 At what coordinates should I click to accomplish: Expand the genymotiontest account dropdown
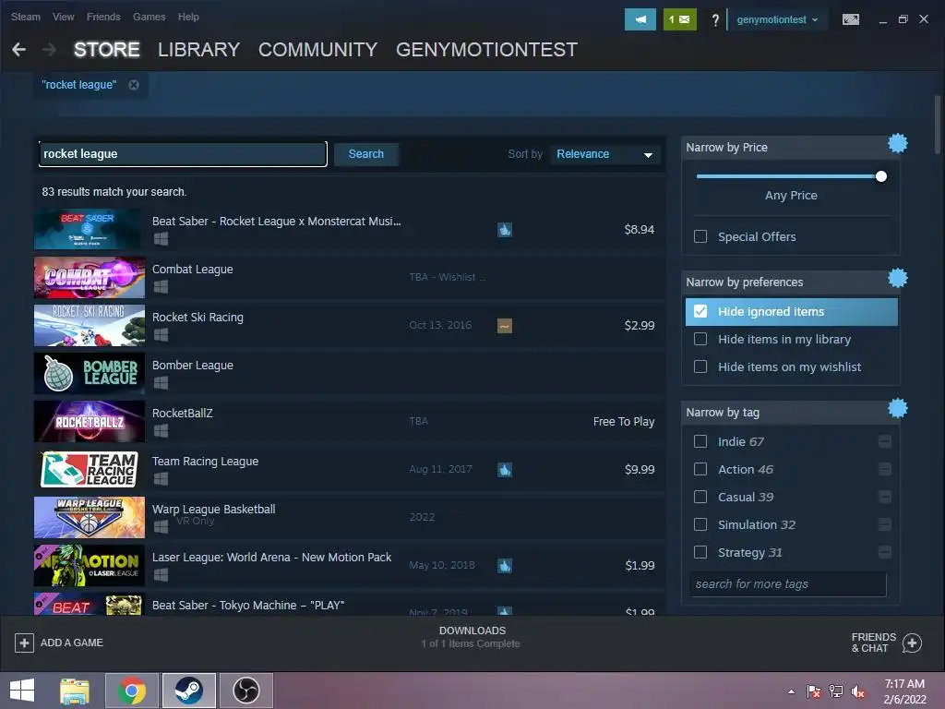coord(777,20)
